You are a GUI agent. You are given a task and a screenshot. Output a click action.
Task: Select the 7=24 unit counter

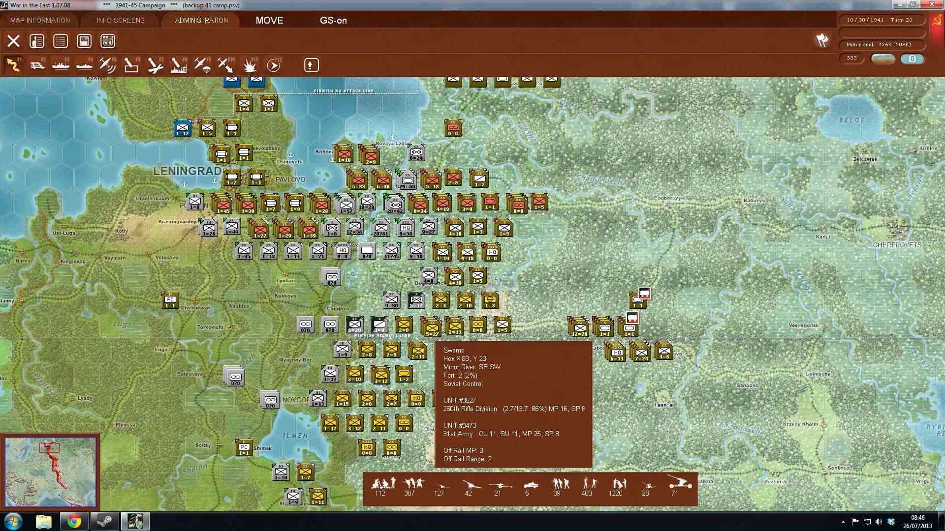coord(641,352)
